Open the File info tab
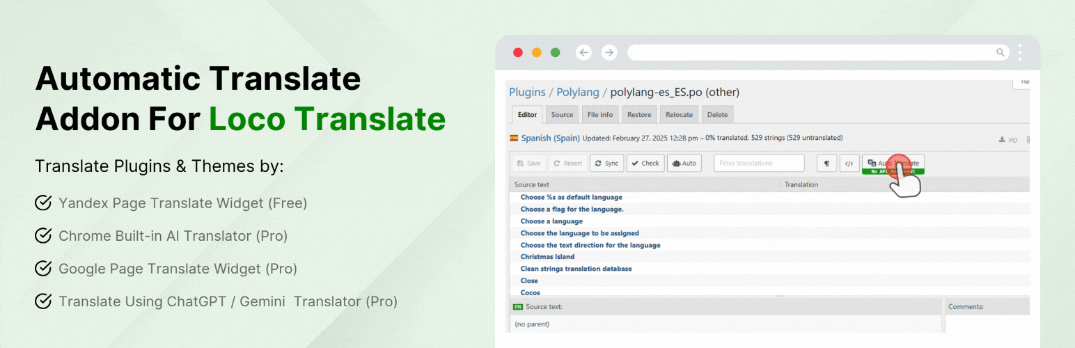Screen dimensions: 1075x348 click(x=599, y=115)
